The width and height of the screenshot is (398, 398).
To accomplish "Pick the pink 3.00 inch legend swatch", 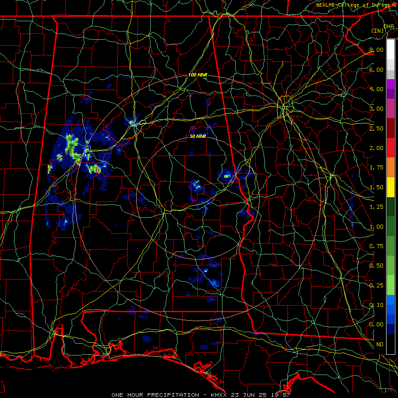I will 390,108.
